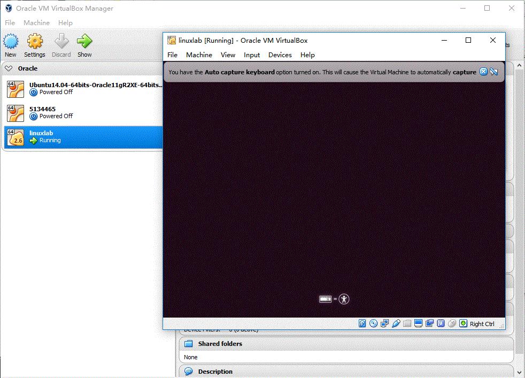Open Devices menu in linuxlab window

coord(280,55)
